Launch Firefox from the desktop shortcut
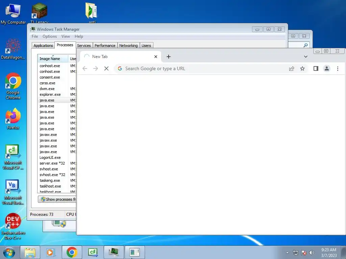This screenshot has height=259, width=346. tap(13, 118)
